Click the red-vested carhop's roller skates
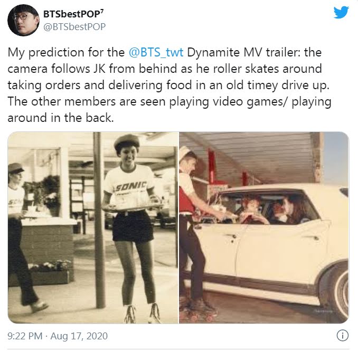Viewport: 358px width, 352px height. point(199,310)
